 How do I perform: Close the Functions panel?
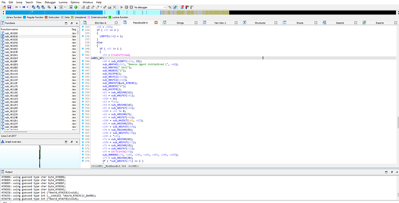[77, 23]
